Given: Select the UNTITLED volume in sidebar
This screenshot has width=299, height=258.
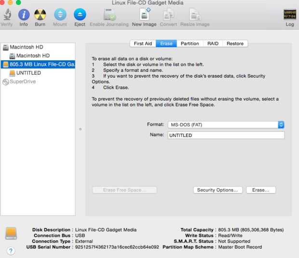Looking at the screenshot, I should 38,73.
